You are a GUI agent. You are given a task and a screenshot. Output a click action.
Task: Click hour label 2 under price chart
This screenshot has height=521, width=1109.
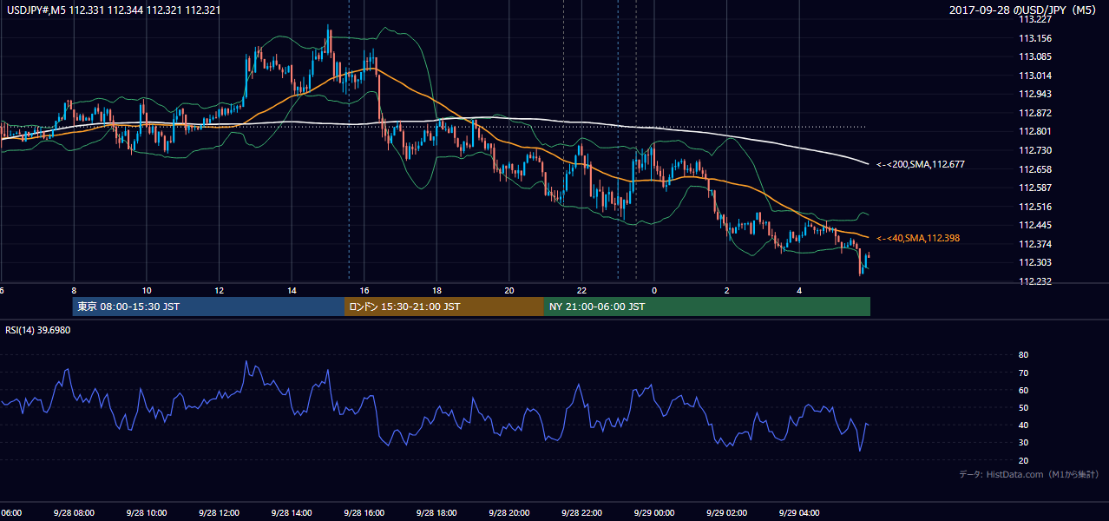[x=727, y=290]
